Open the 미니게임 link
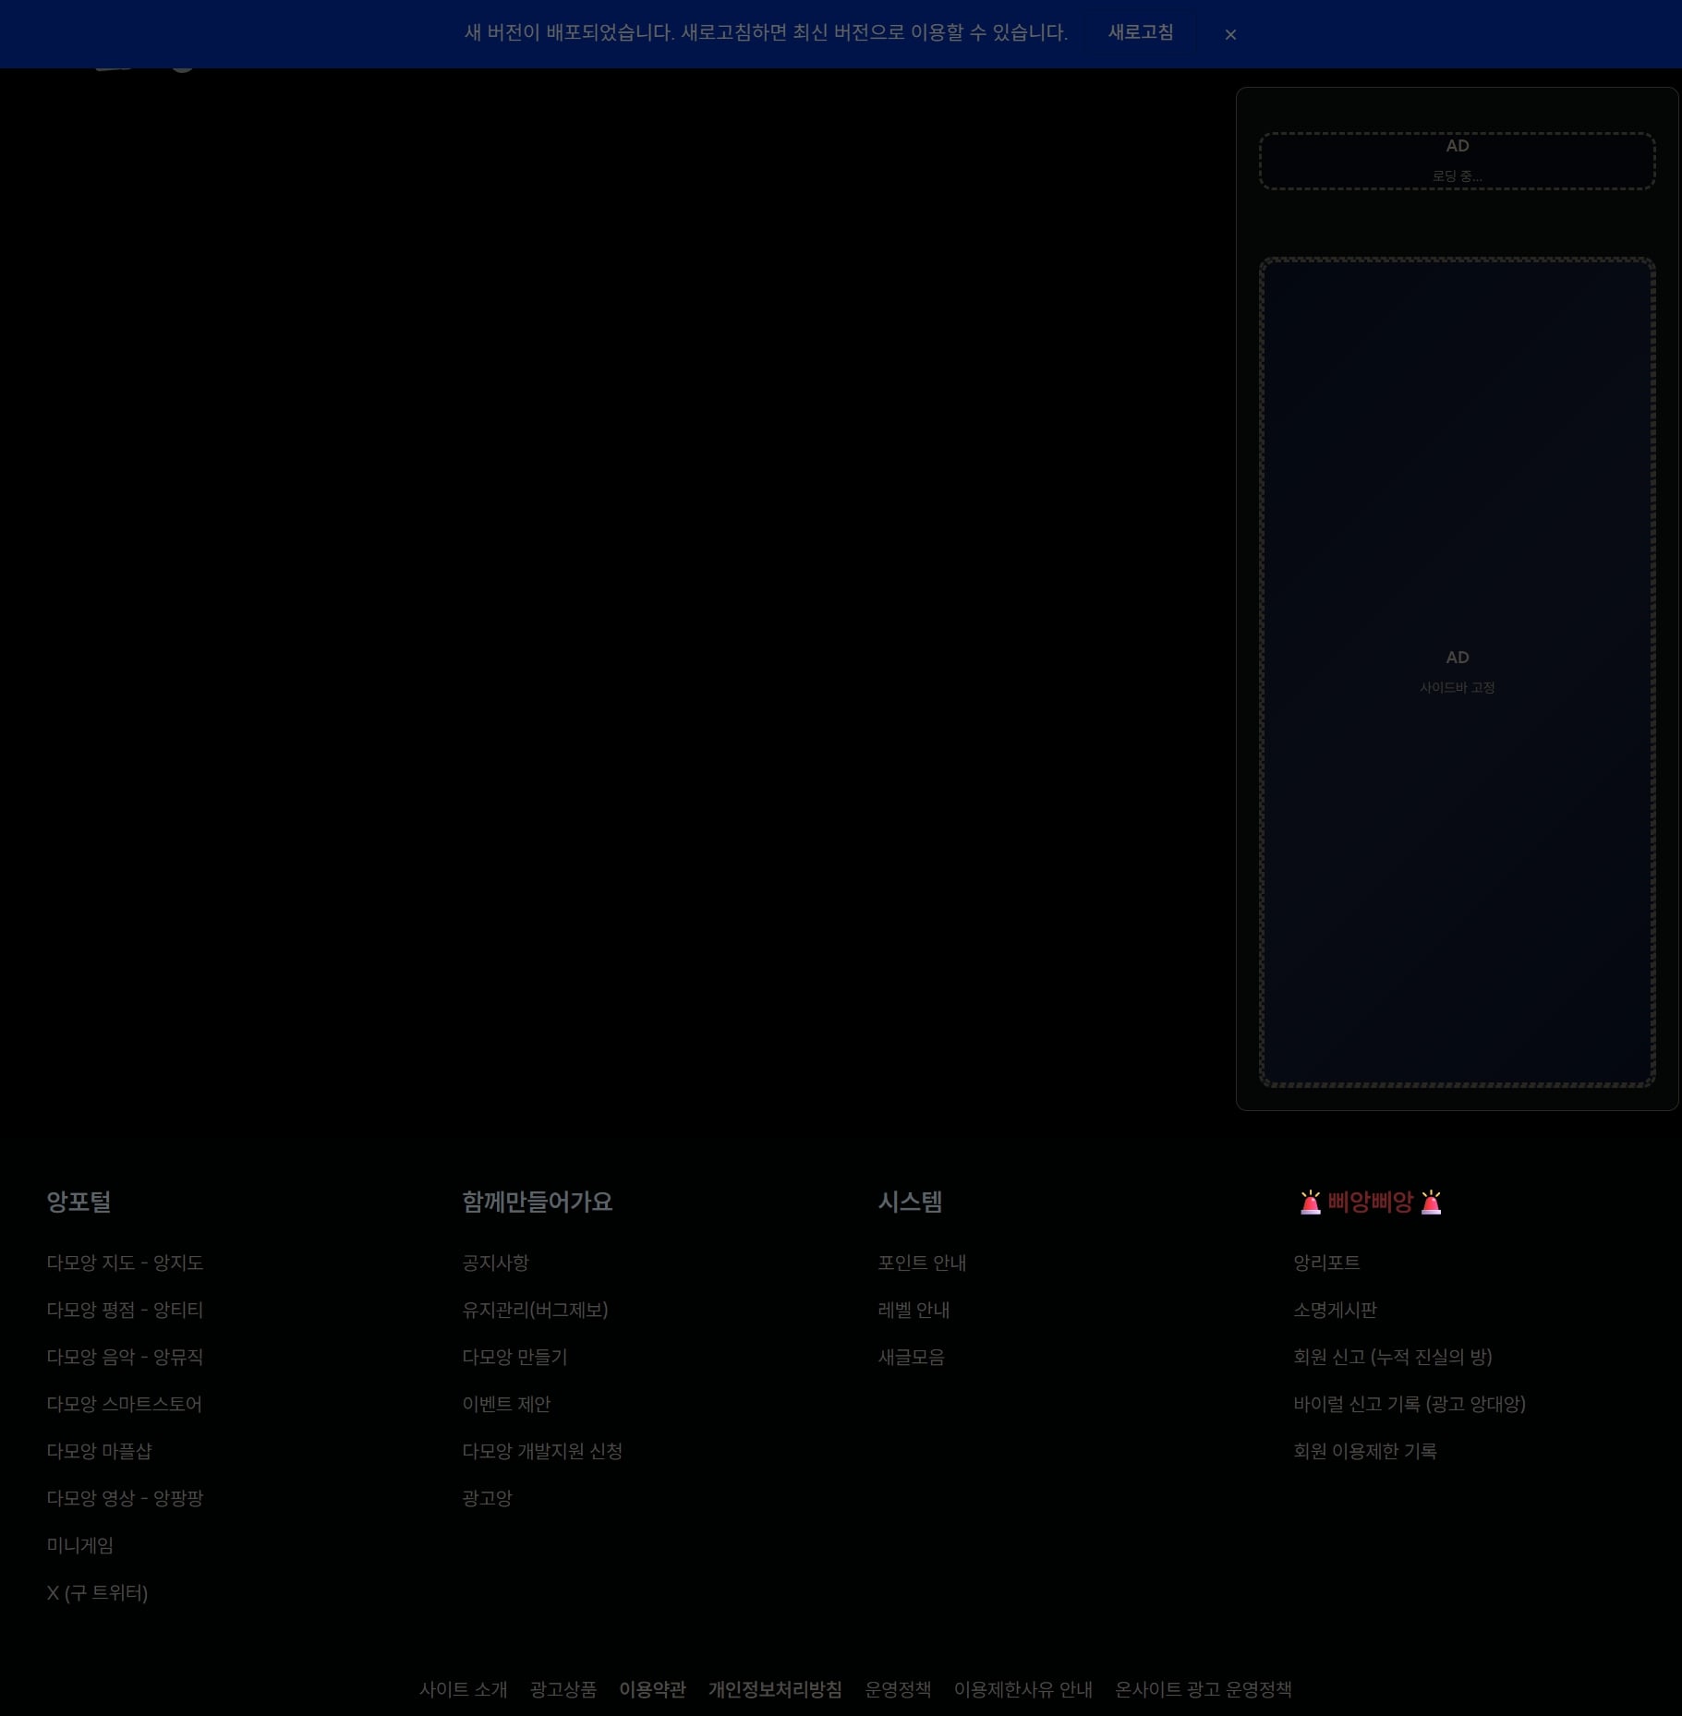 80,1545
